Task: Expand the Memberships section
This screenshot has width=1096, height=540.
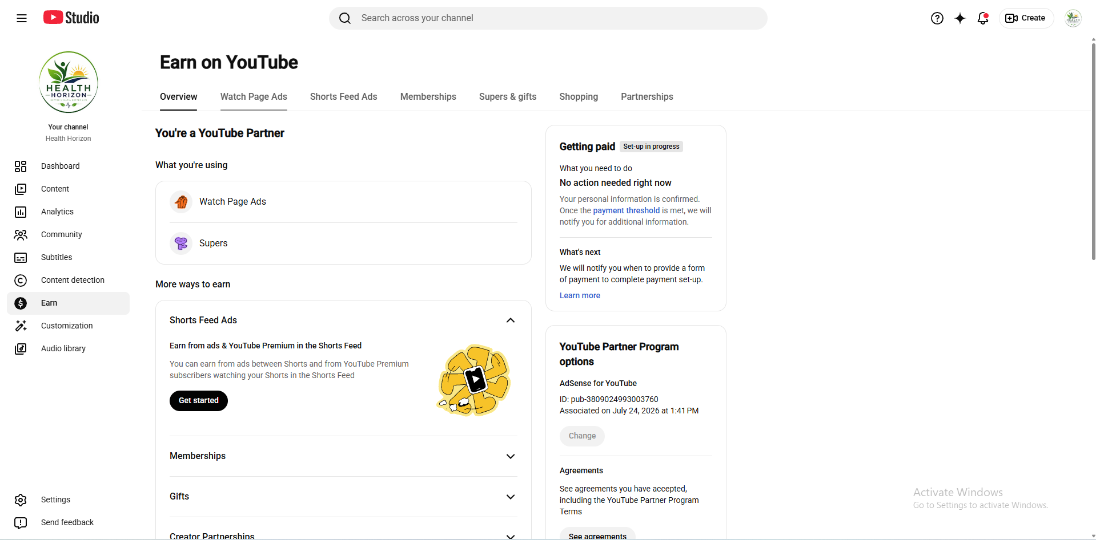Action: tap(511, 456)
